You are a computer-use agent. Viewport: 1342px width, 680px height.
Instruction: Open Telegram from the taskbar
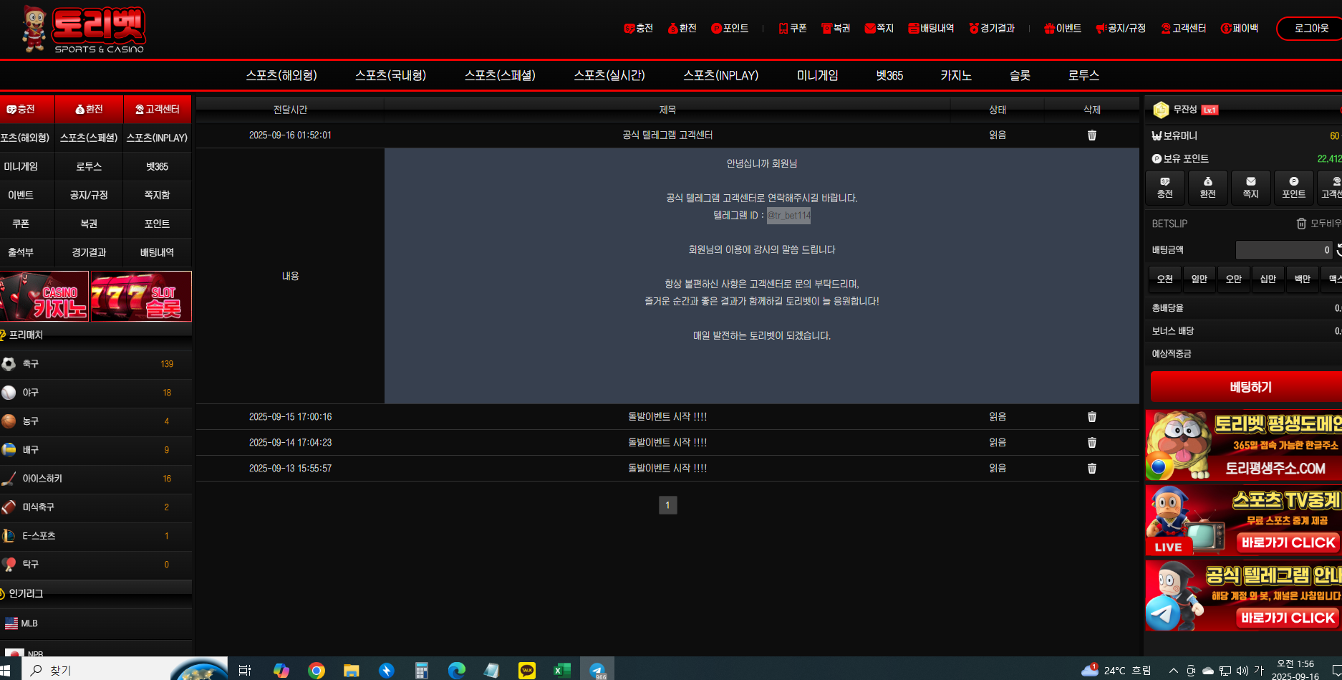[x=597, y=670]
